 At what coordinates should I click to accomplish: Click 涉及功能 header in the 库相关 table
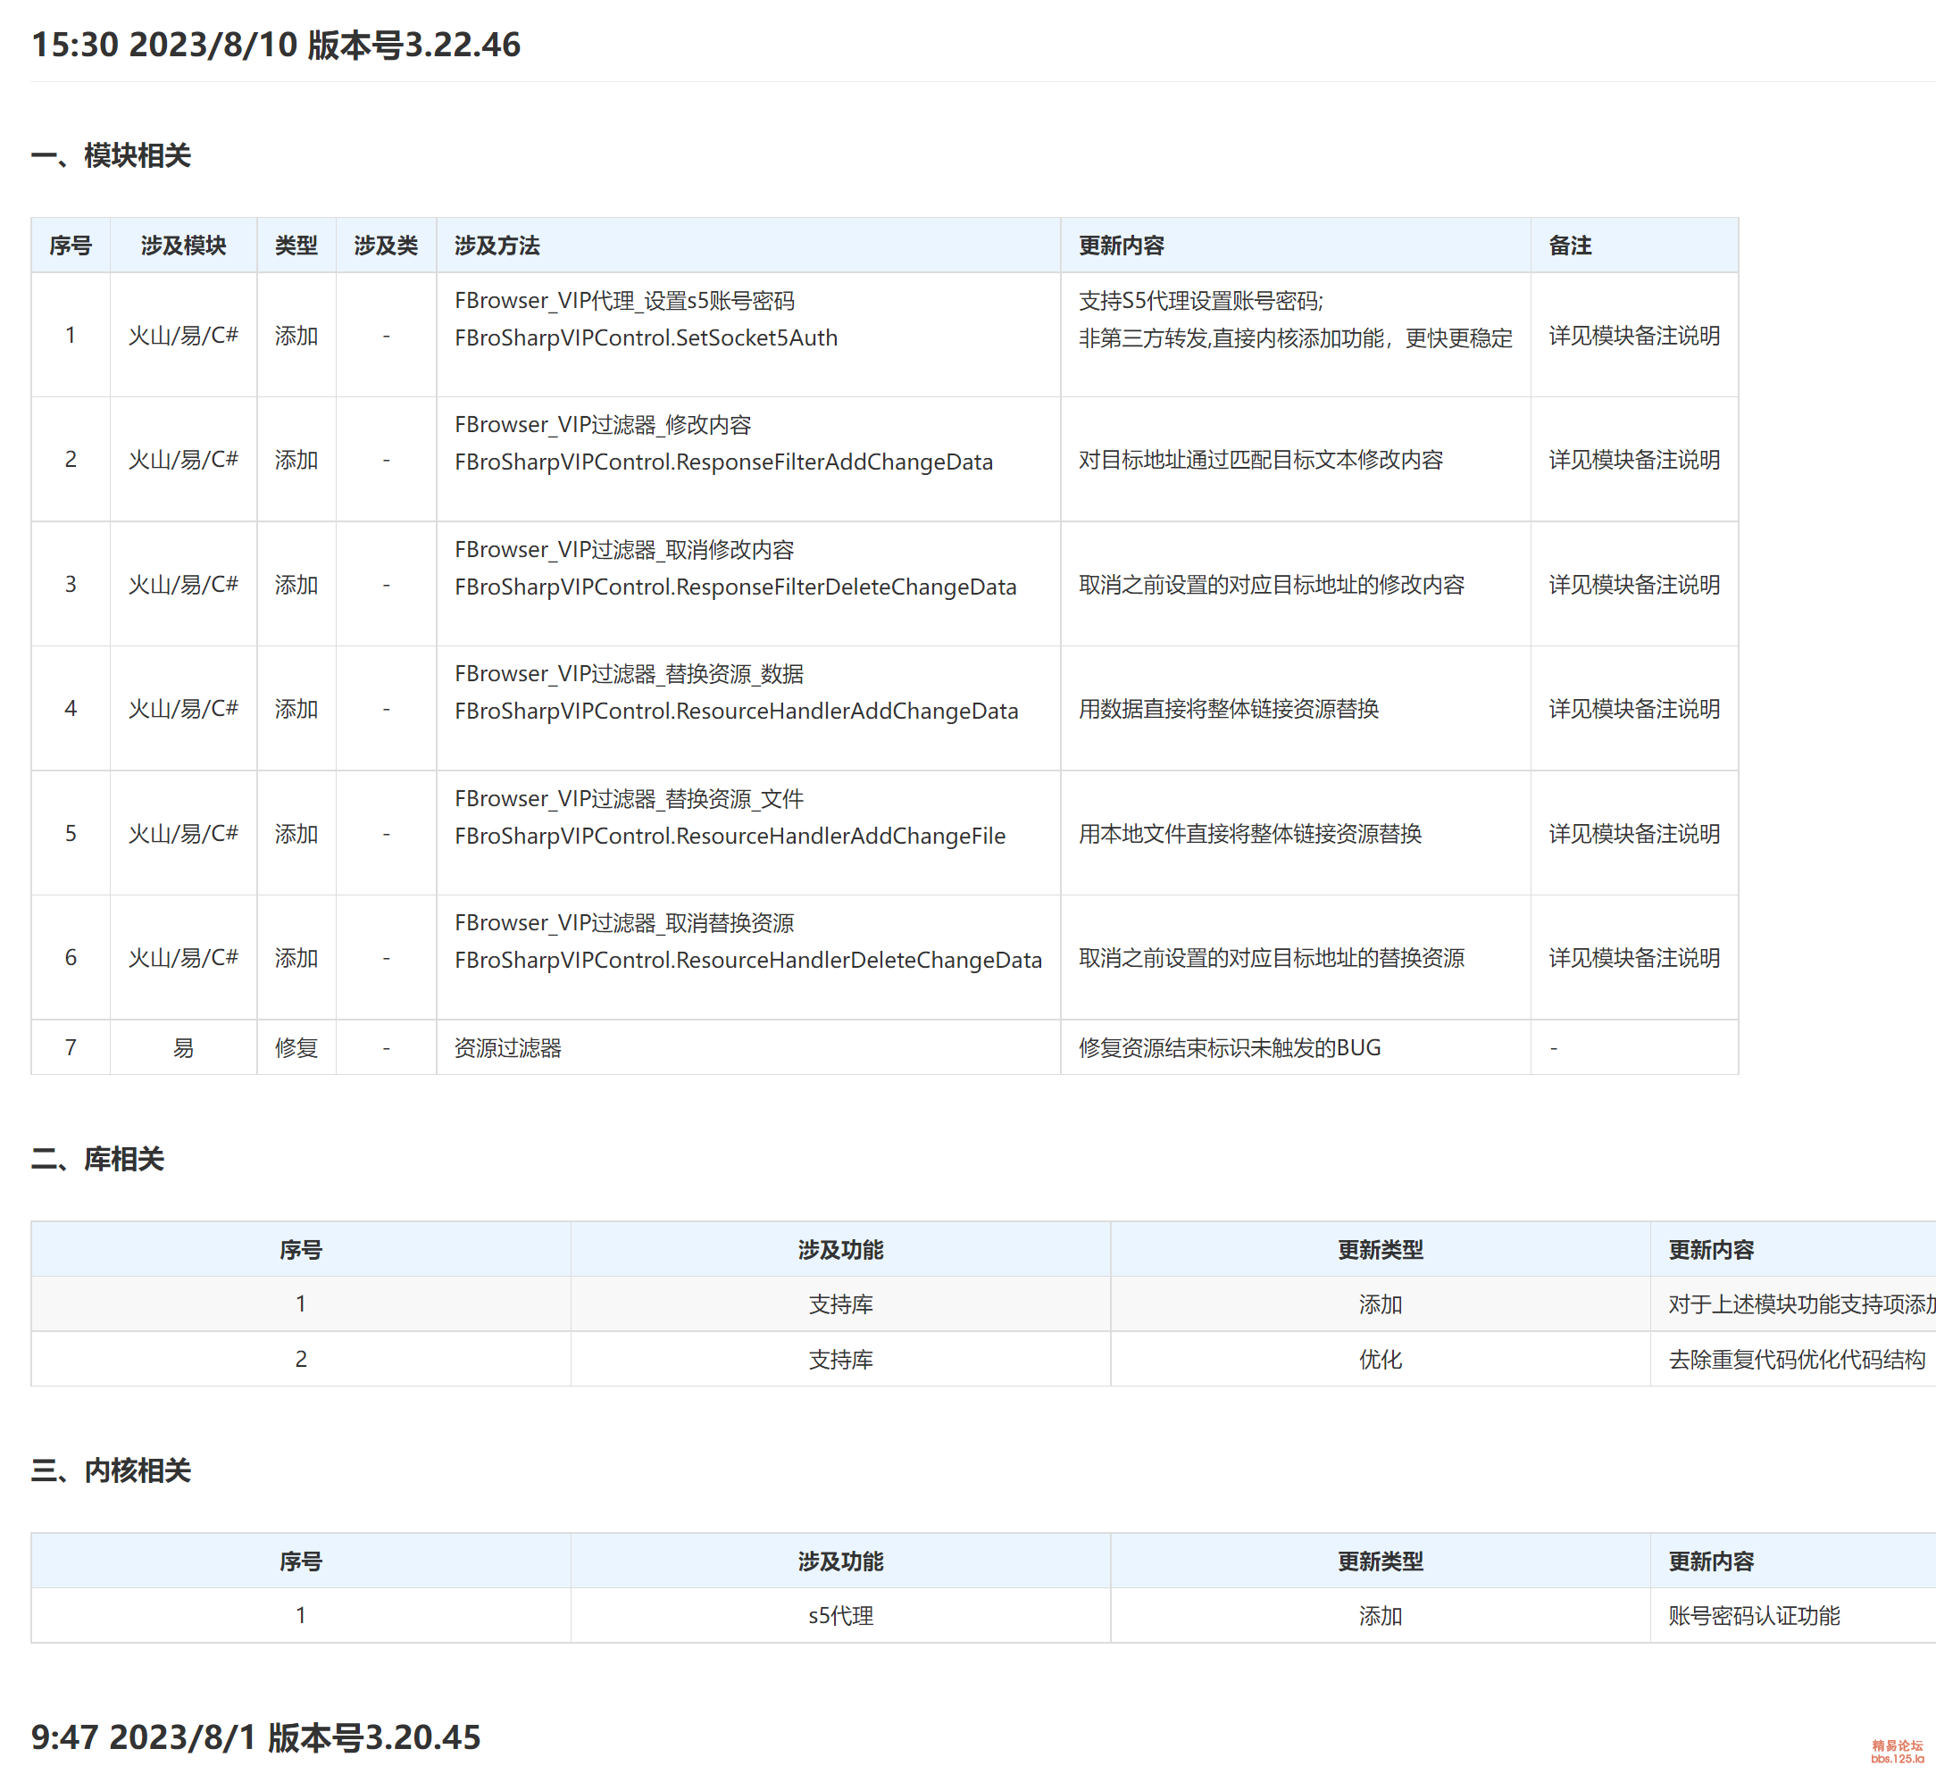840,1250
